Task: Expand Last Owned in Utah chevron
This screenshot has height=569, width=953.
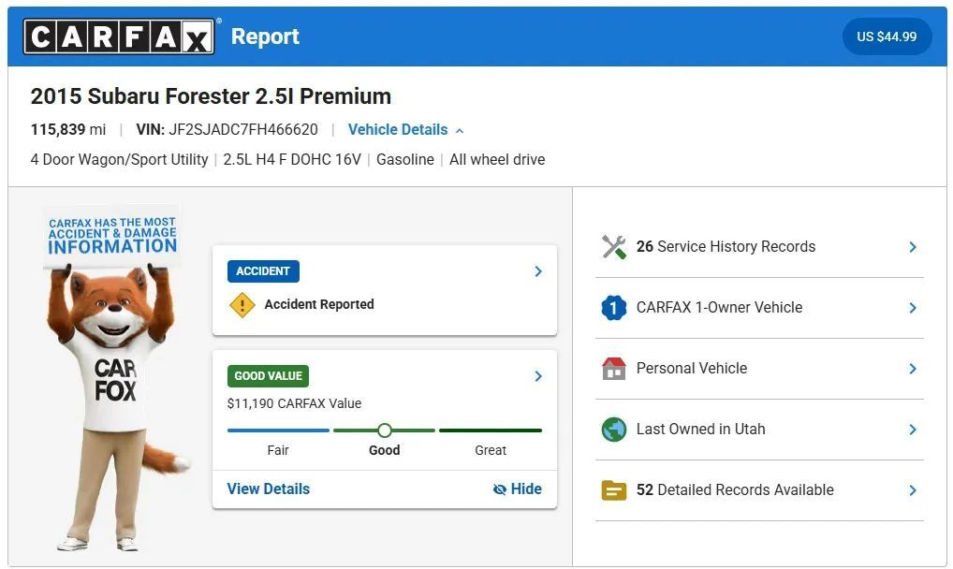Action: tap(913, 430)
